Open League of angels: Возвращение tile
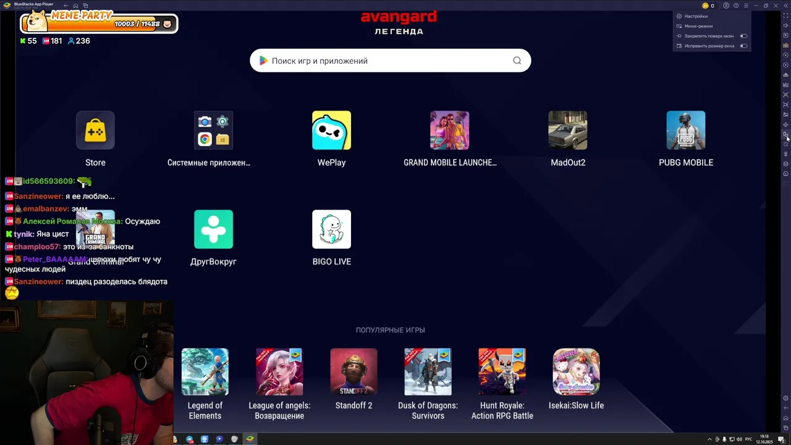This screenshot has height=445, width=791. tap(279, 371)
